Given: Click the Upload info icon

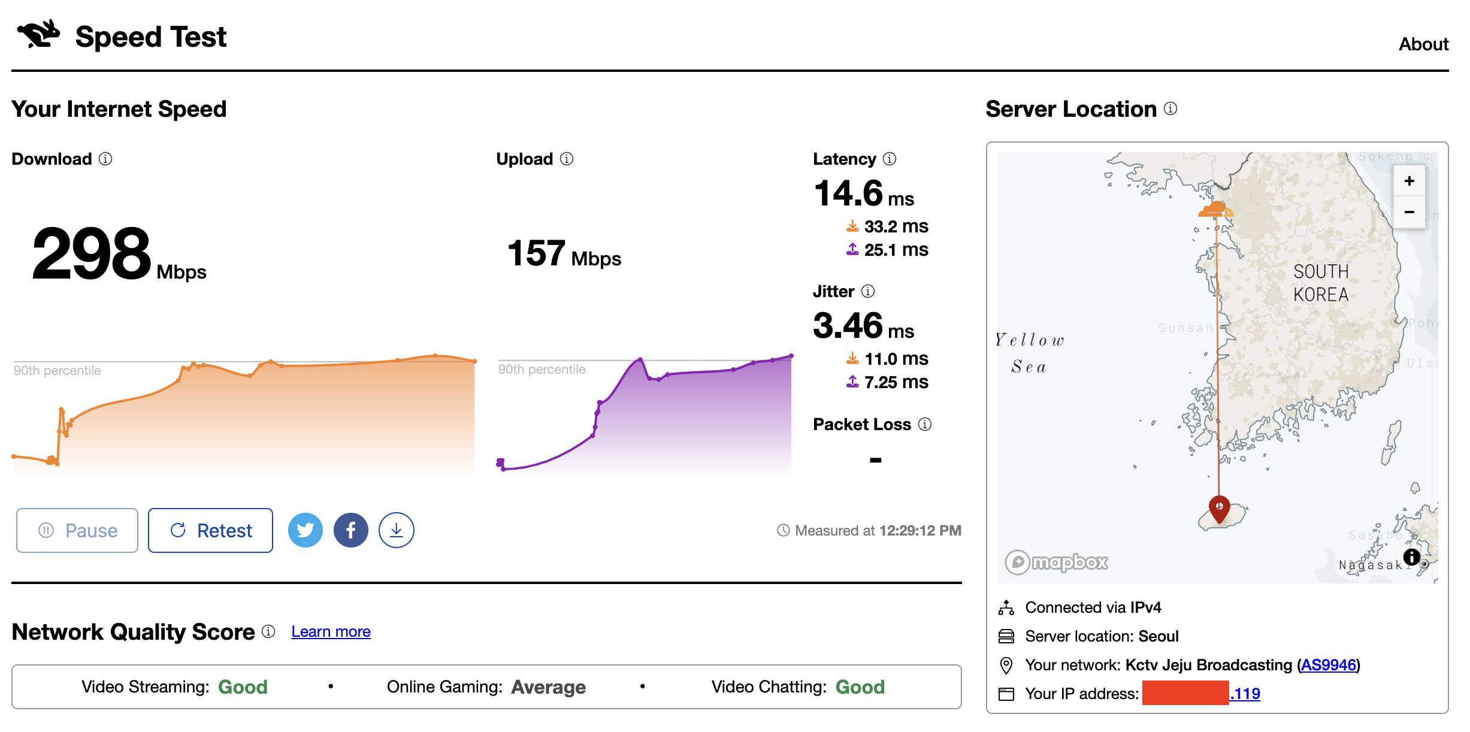Looking at the screenshot, I should click(x=567, y=159).
